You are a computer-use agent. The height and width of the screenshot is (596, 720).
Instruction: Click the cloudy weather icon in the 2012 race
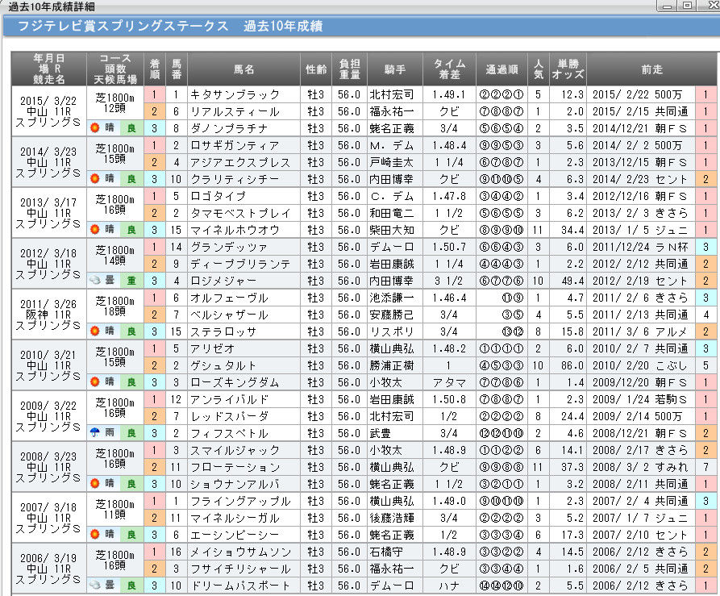pos(95,280)
